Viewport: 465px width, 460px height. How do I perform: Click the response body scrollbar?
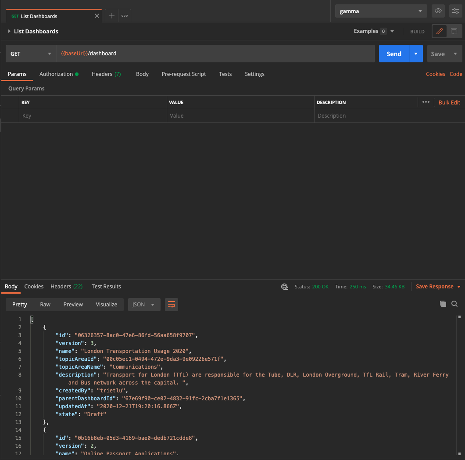click(459, 385)
